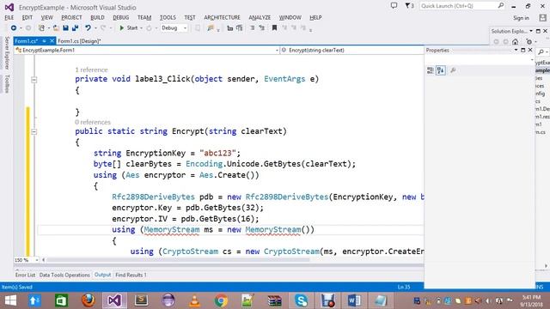This screenshot has width=550, height=309.
Task: Open the ARCHITECTURE menu
Action: coord(222,17)
